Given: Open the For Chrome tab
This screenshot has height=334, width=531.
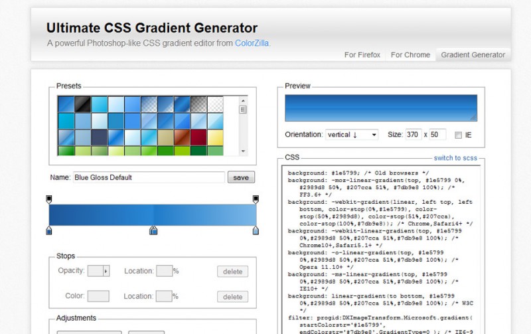Looking at the screenshot, I should coord(410,55).
